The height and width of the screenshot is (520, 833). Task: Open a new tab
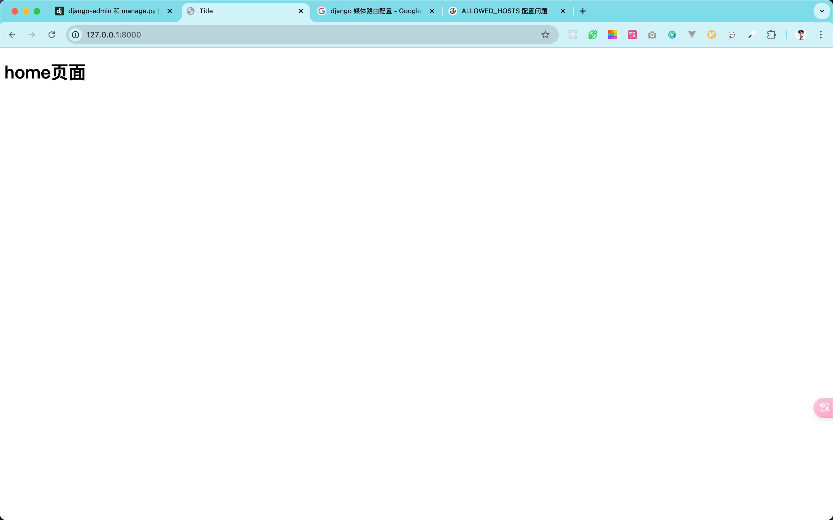coord(583,11)
